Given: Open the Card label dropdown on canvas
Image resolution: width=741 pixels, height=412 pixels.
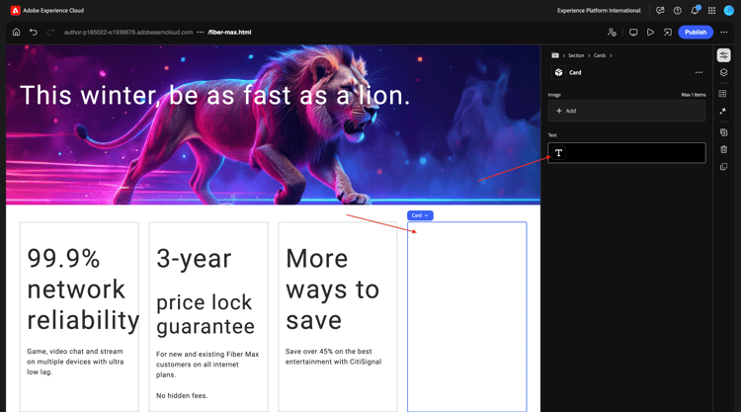Looking at the screenshot, I should click(420, 215).
